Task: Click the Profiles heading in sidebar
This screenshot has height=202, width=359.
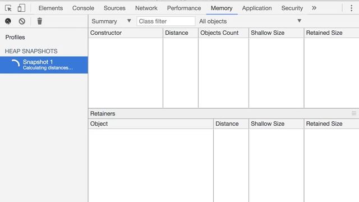Action: [x=15, y=38]
